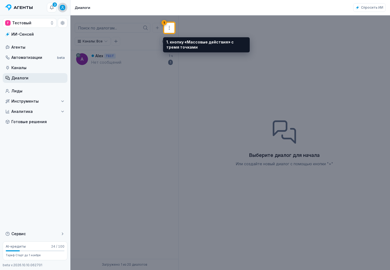This screenshot has width=390, height=270.
Task: Click the Спросить ИИ button
Action: [369, 8]
